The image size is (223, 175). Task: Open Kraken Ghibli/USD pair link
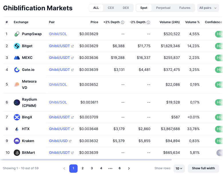[58, 141]
